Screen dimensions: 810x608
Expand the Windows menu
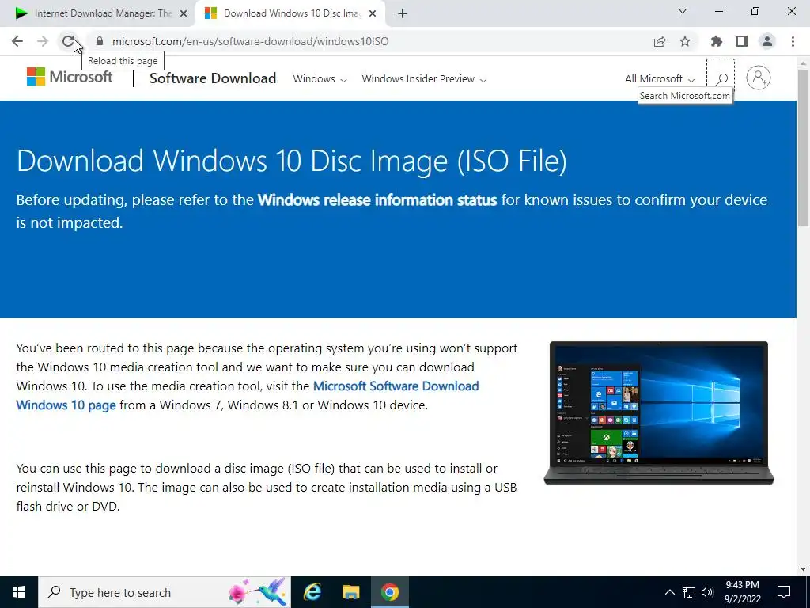[320, 79]
